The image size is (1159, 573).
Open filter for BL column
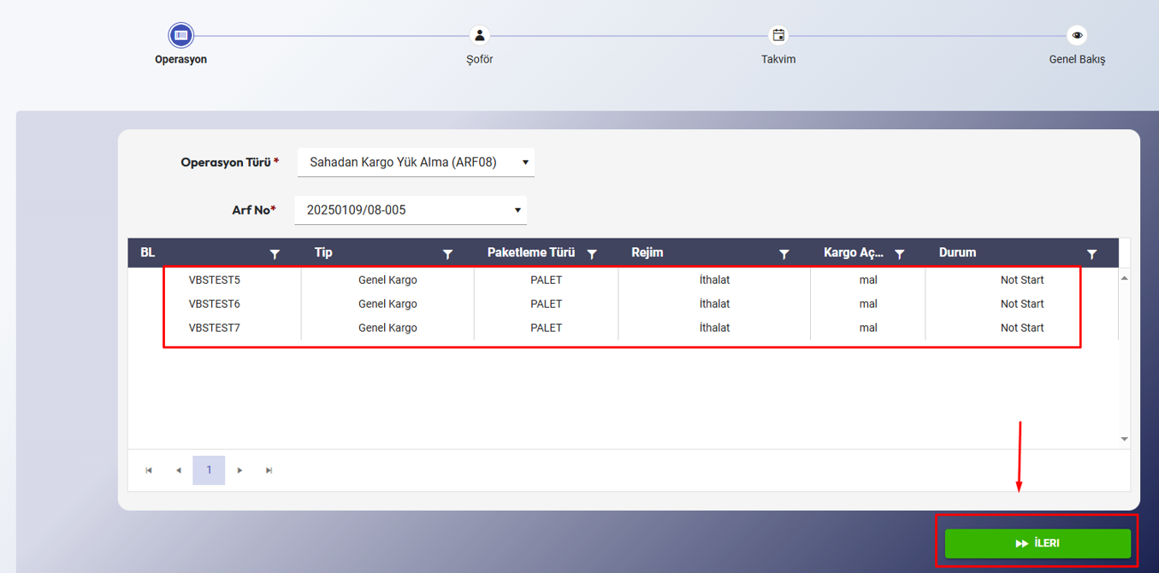tap(275, 254)
